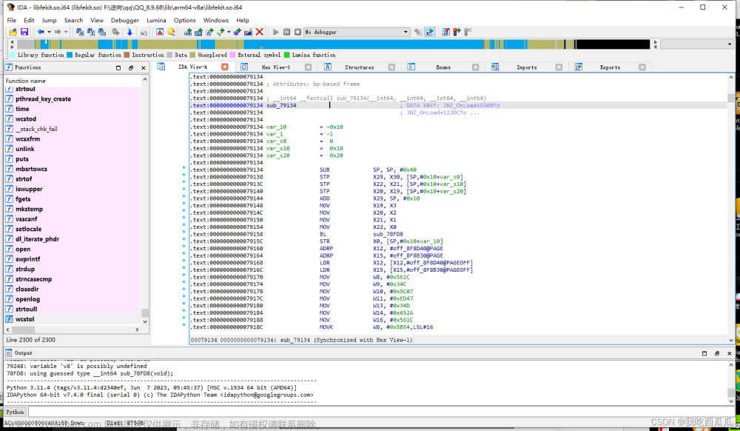Click the second binoculars text search icon
Viewport: 740px width, 431px height.
90,32
